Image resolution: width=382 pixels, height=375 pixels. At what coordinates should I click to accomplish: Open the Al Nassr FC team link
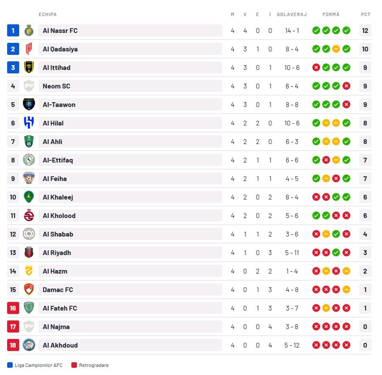(x=60, y=31)
